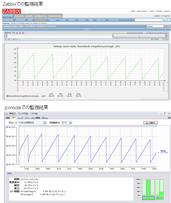Toggle the (fixed) time period link

[165, 39]
